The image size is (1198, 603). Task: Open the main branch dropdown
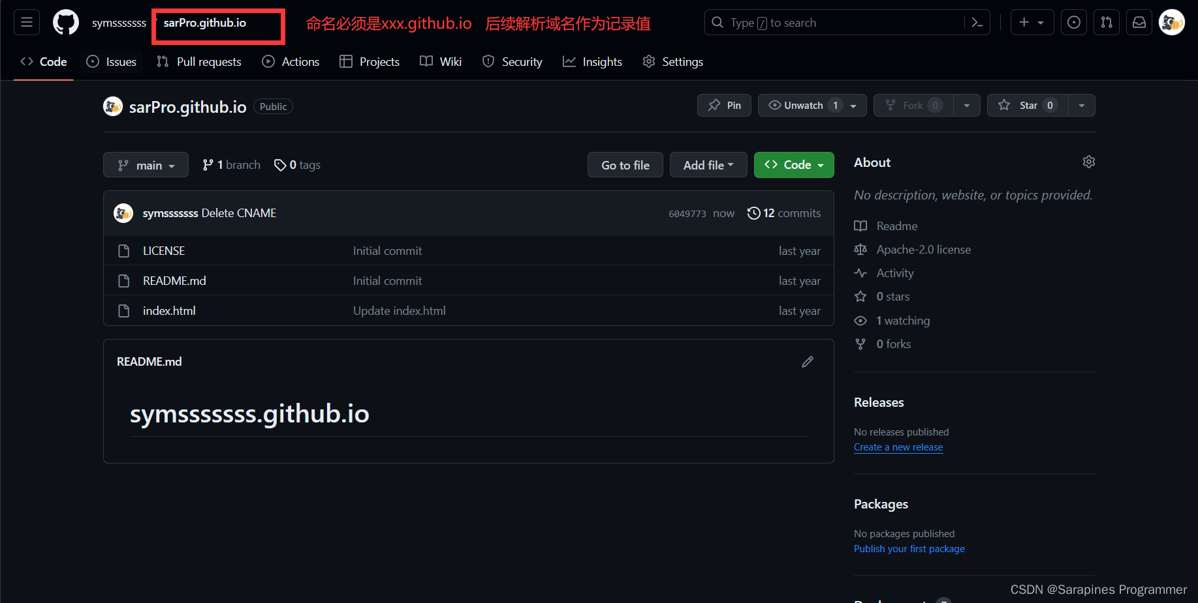tap(146, 164)
